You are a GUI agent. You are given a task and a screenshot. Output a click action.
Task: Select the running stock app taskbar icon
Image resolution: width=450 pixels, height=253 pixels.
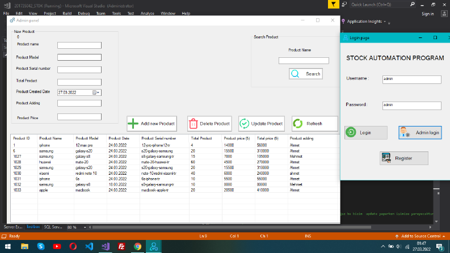(x=154, y=246)
